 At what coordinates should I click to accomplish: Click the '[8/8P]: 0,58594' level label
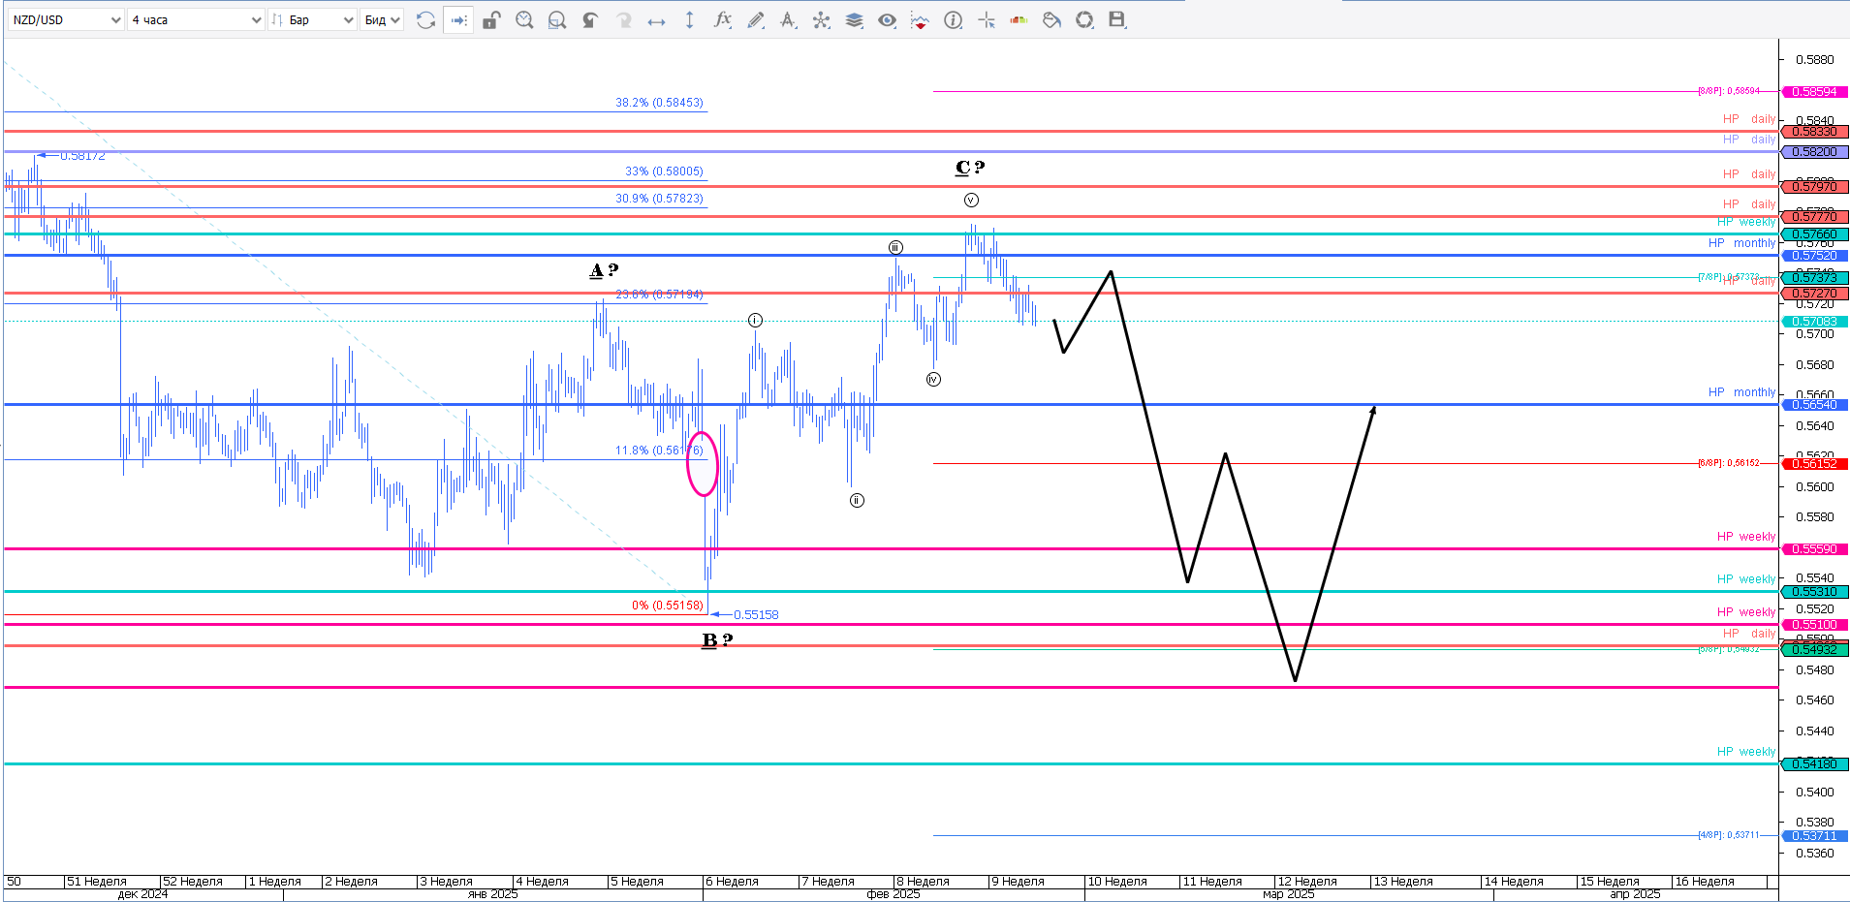[1729, 91]
